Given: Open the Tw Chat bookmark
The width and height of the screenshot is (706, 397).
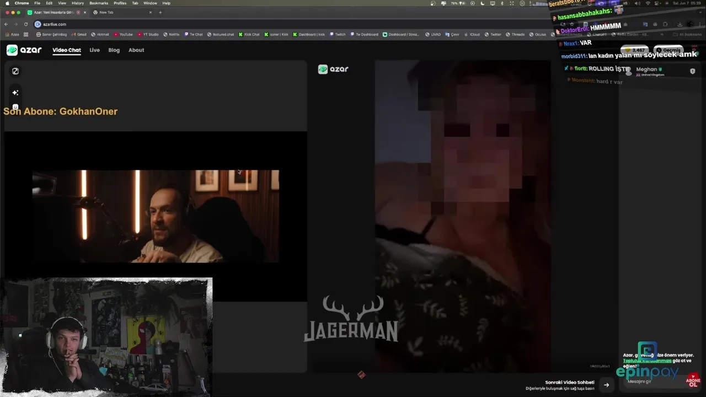Looking at the screenshot, I should pos(194,34).
